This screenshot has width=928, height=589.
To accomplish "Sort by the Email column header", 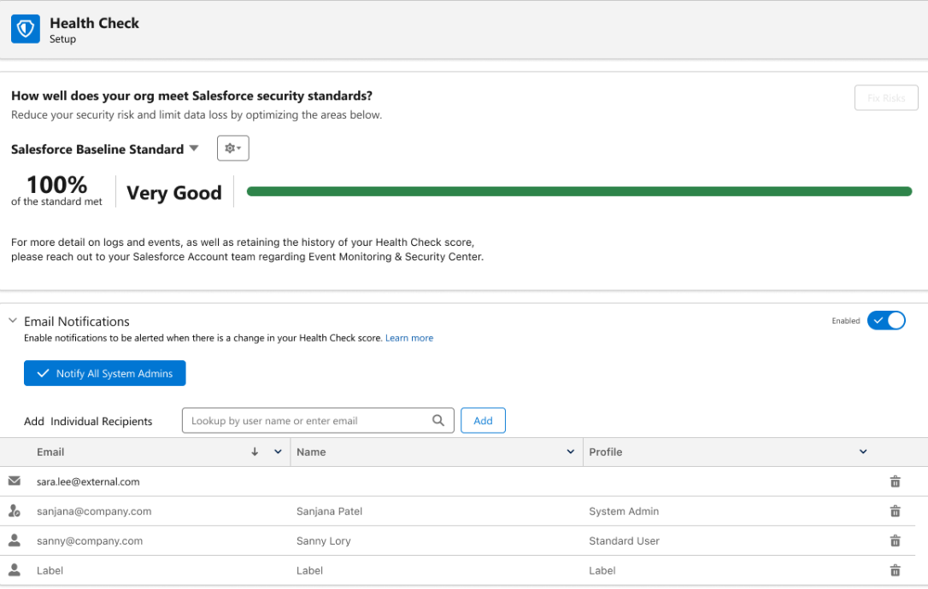I will (x=50, y=452).
